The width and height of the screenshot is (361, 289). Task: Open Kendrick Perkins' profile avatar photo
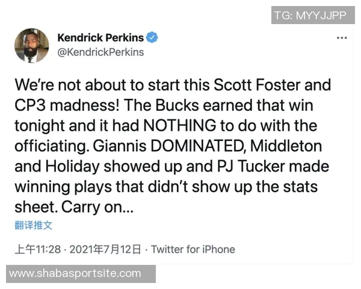click(x=31, y=45)
